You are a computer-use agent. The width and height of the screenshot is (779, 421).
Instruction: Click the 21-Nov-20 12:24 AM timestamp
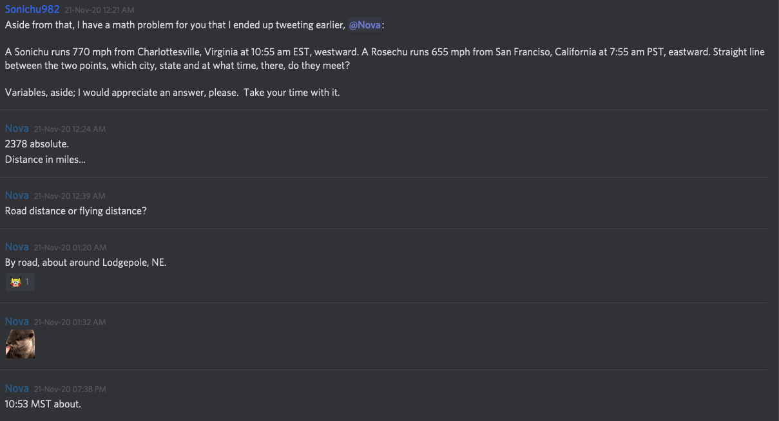[70, 129]
